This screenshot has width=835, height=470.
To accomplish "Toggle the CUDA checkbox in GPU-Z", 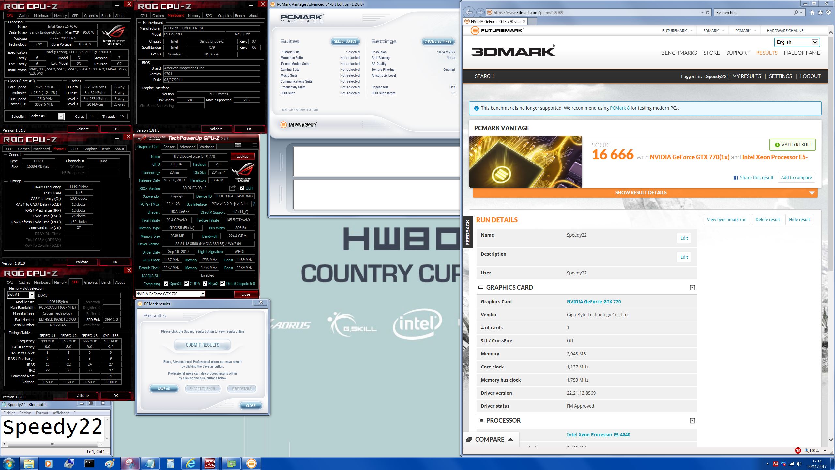I will (187, 284).
